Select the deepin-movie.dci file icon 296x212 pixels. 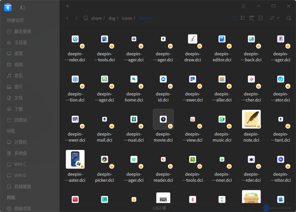(x=163, y=119)
